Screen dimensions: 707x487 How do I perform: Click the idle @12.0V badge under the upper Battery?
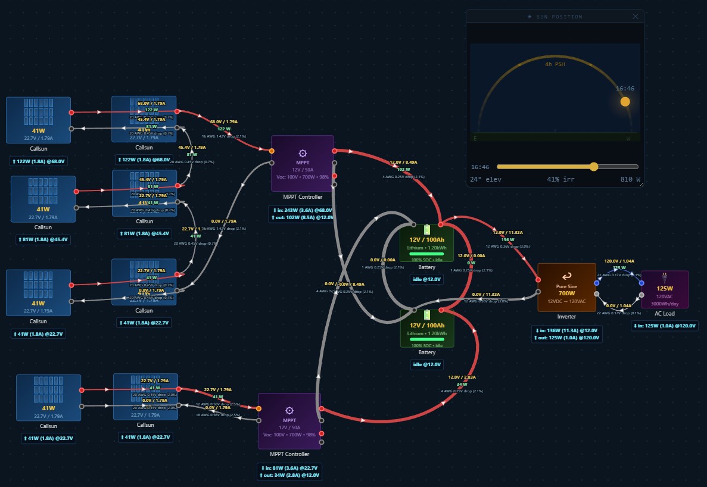pos(426,279)
